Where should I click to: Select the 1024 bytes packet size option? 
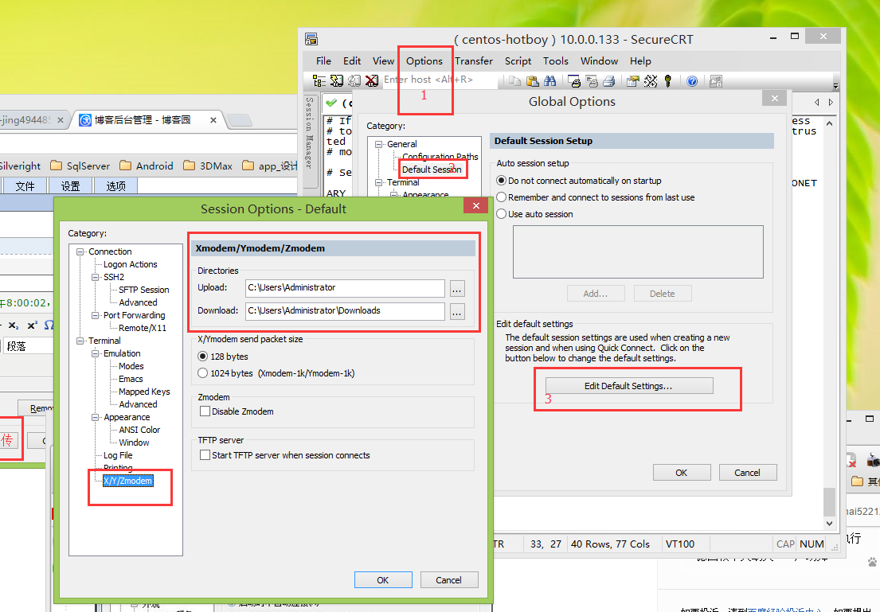click(x=202, y=373)
